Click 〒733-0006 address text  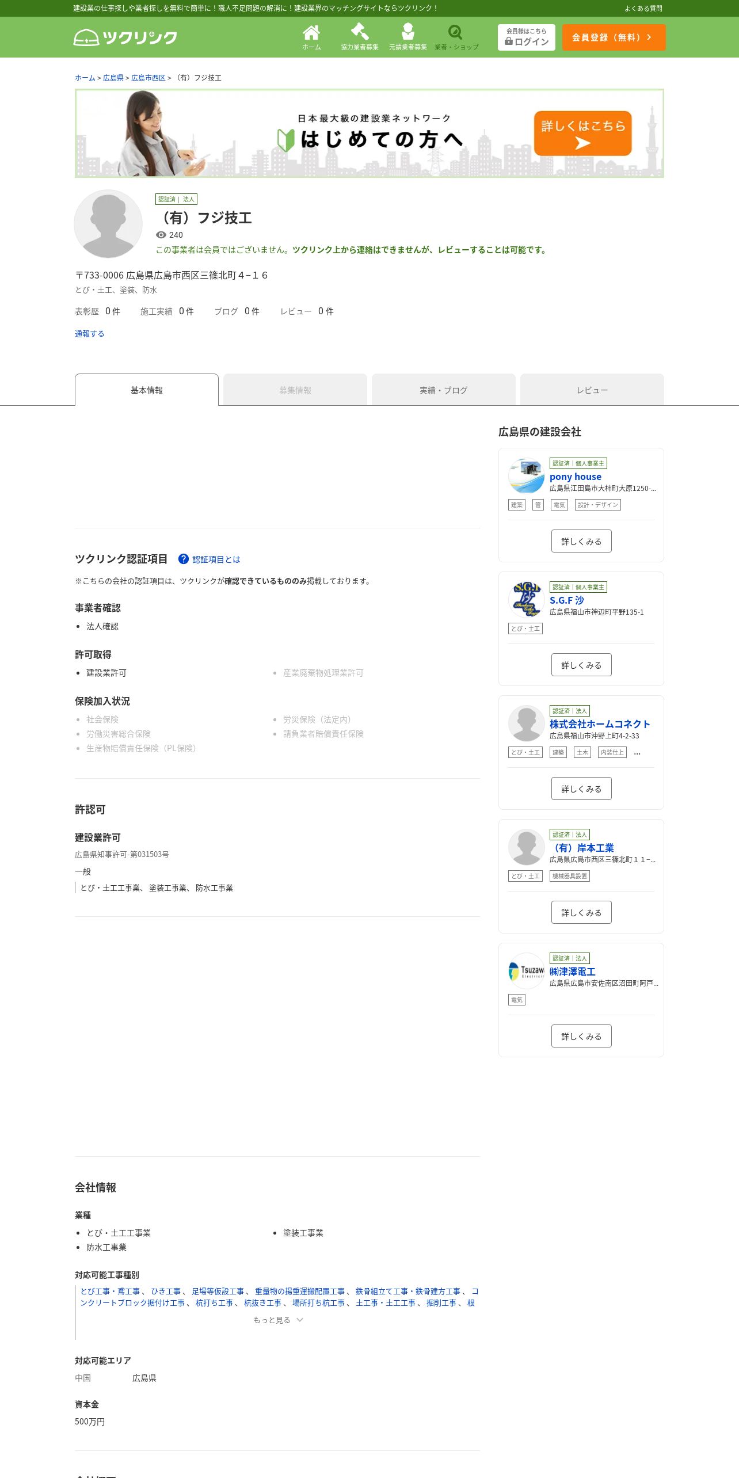[x=172, y=275]
